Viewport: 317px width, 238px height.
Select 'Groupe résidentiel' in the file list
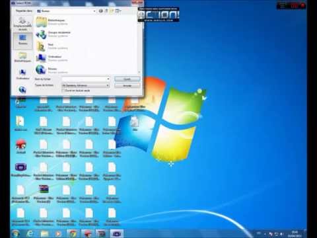point(53,34)
